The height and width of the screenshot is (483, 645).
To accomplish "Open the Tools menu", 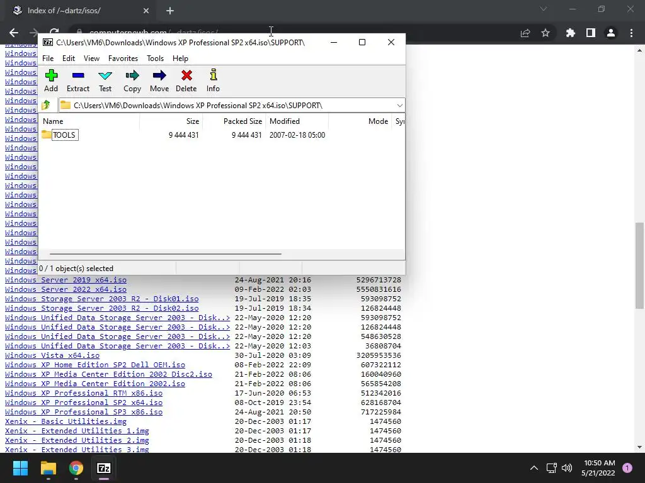I will point(155,58).
